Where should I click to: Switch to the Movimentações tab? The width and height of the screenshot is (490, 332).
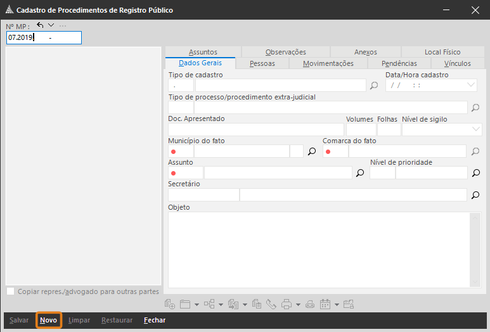pyautogui.click(x=328, y=63)
